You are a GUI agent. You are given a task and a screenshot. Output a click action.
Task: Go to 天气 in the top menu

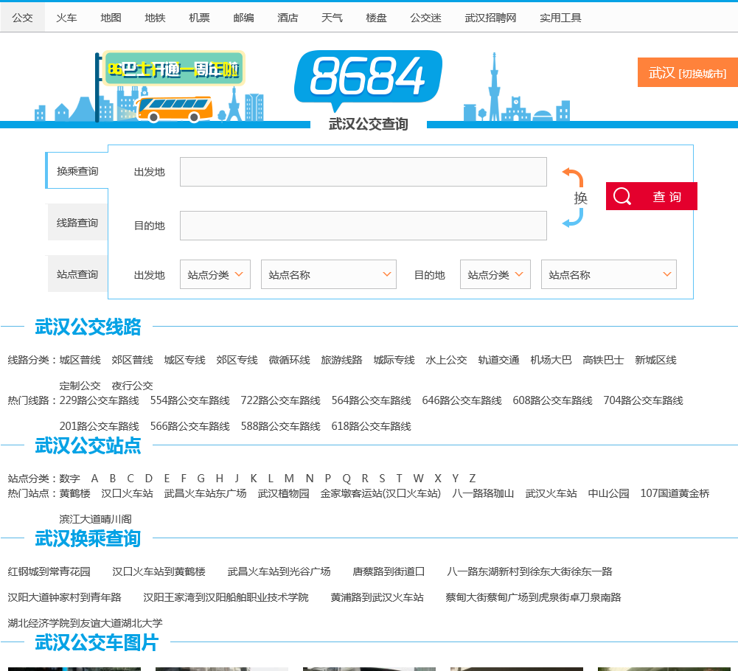(x=332, y=18)
